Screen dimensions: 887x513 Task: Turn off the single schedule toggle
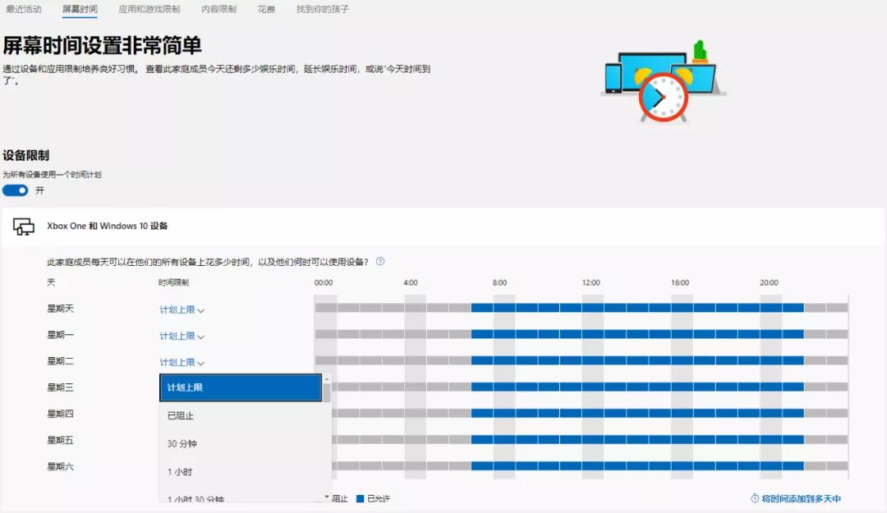(x=15, y=190)
